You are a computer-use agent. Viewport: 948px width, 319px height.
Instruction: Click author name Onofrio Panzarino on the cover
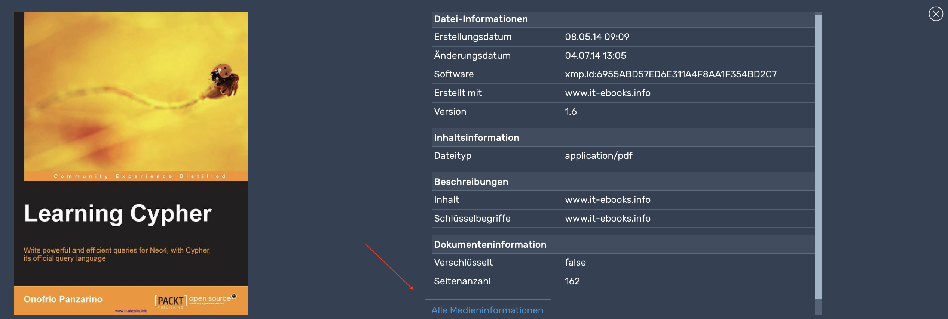63,299
